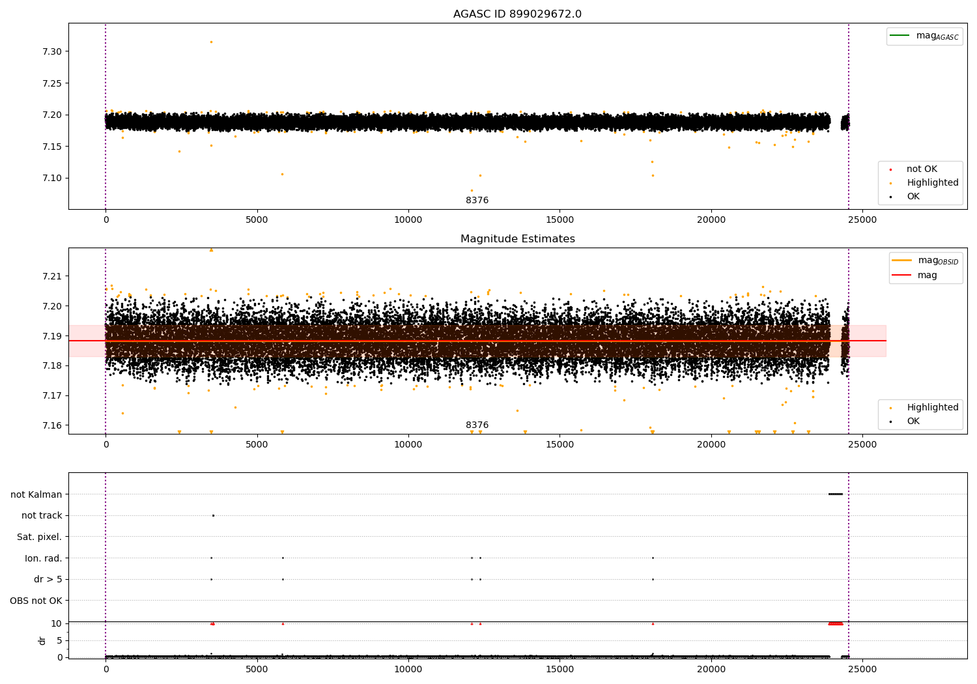Click the '8376' label in the middle plot
The image size is (977, 684).
[477, 425]
